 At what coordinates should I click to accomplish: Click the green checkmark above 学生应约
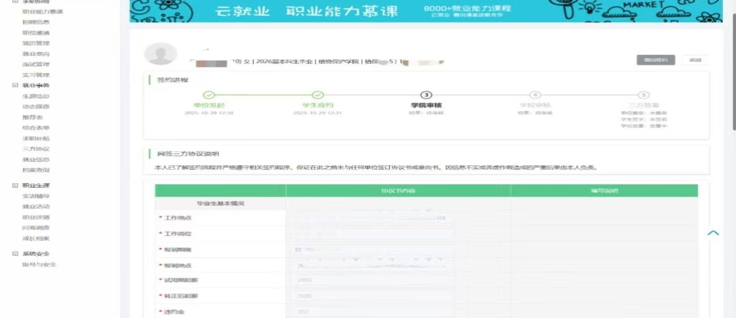[318, 95]
